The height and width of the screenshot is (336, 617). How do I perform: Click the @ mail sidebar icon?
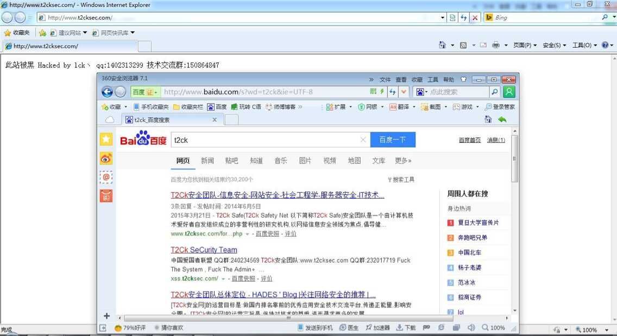(x=106, y=177)
